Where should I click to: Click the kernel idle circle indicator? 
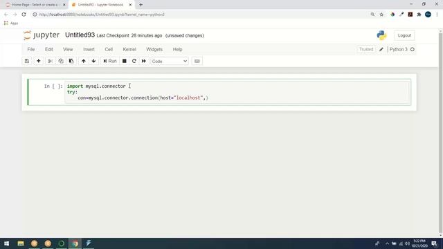[413, 49]
